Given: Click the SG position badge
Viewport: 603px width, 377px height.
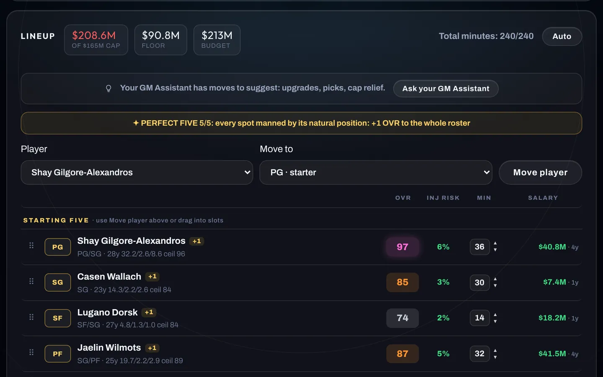Looking at the screenshot, I should pos(58,282).
